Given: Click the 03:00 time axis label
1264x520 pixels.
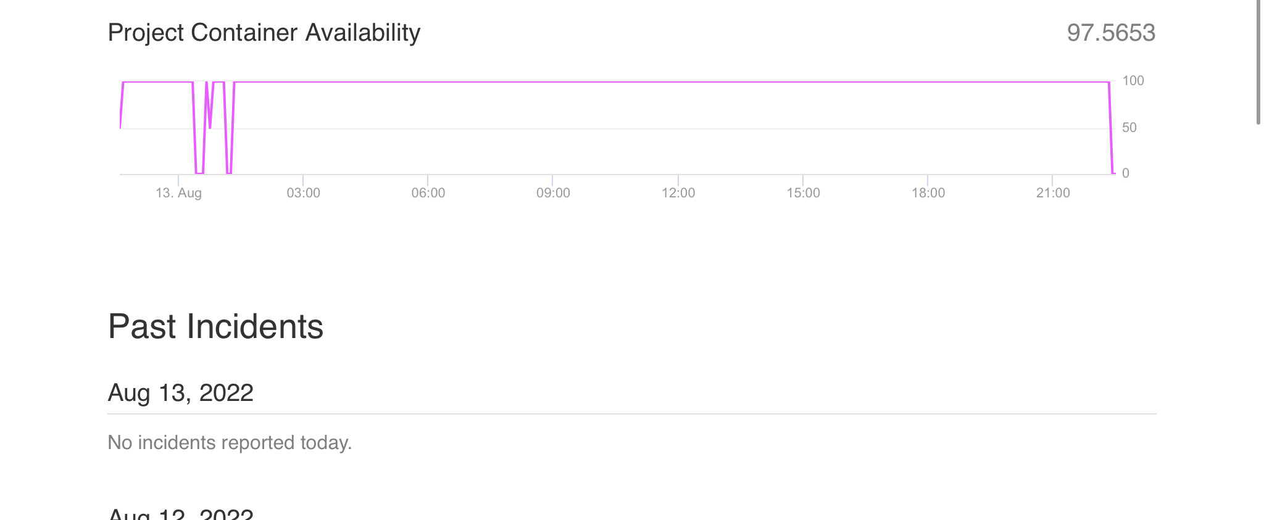Looking at the screenshot, I should 304,193.
